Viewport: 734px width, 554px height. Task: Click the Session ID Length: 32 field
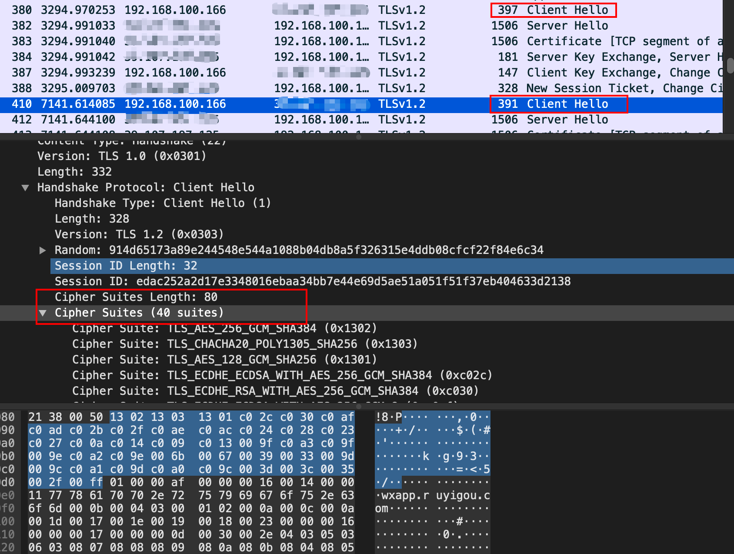126,266
